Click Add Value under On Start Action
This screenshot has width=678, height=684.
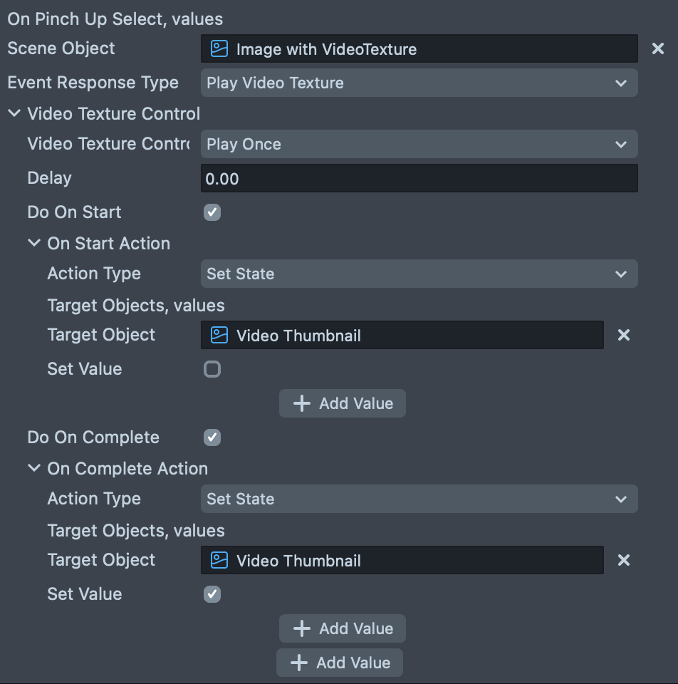[343, 403]
